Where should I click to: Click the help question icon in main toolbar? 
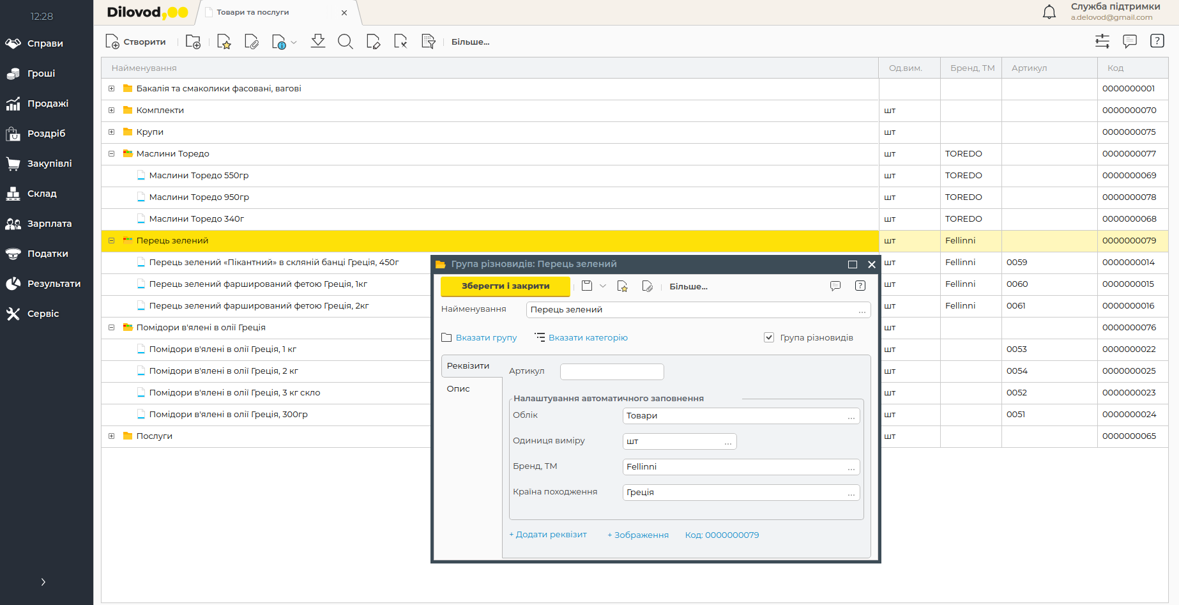1157,42
